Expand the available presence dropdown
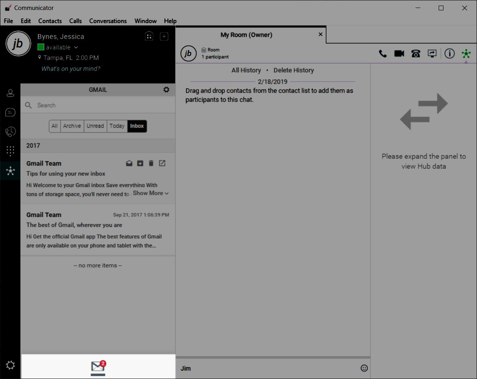This screenshot has width=477, height=379. 76,47
